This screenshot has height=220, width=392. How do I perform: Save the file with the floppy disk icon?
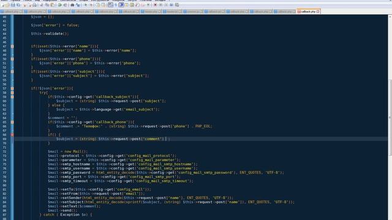click(x=12, y=5)
